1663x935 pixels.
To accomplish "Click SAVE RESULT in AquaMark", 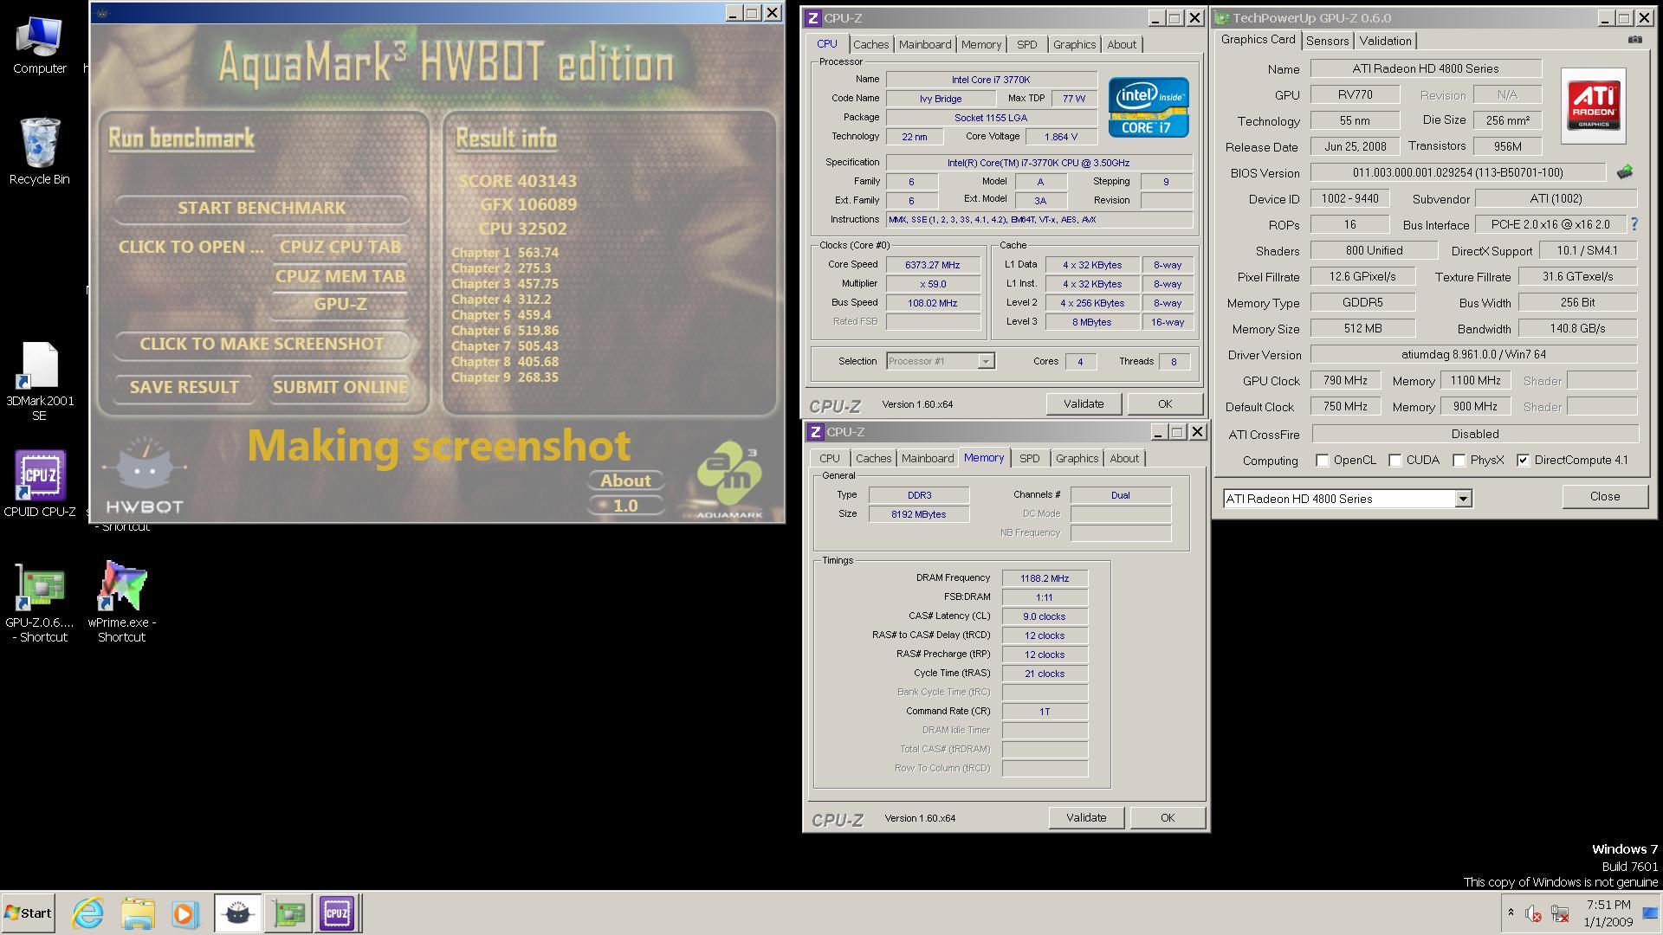I will (x=184, y=387).
